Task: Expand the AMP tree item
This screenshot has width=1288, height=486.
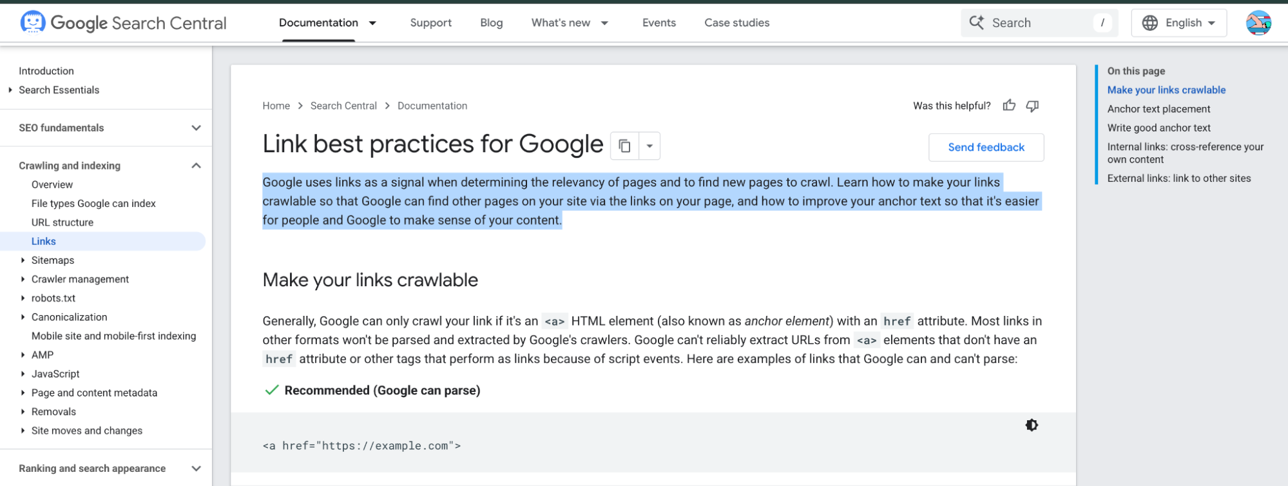Action: [x=23, y=355]
